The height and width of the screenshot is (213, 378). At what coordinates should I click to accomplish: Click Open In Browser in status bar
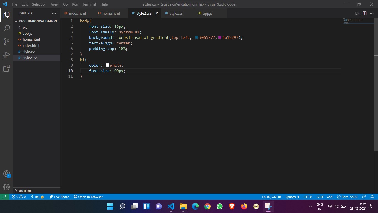coord(88,197)
